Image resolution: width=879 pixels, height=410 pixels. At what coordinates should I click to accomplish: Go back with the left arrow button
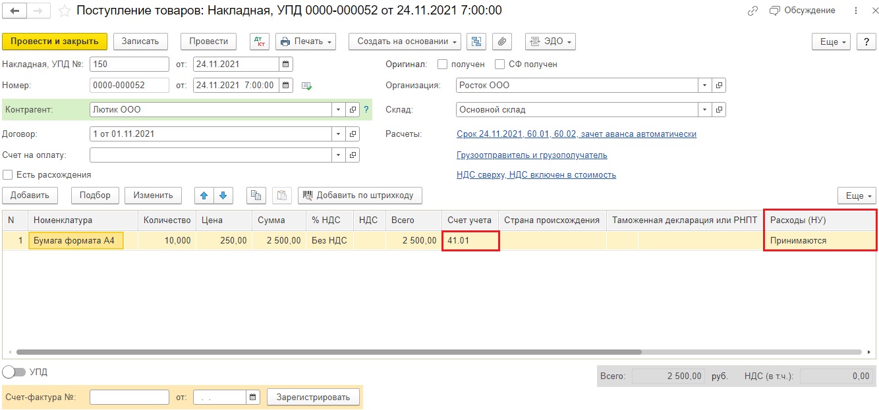coord(14,11)
